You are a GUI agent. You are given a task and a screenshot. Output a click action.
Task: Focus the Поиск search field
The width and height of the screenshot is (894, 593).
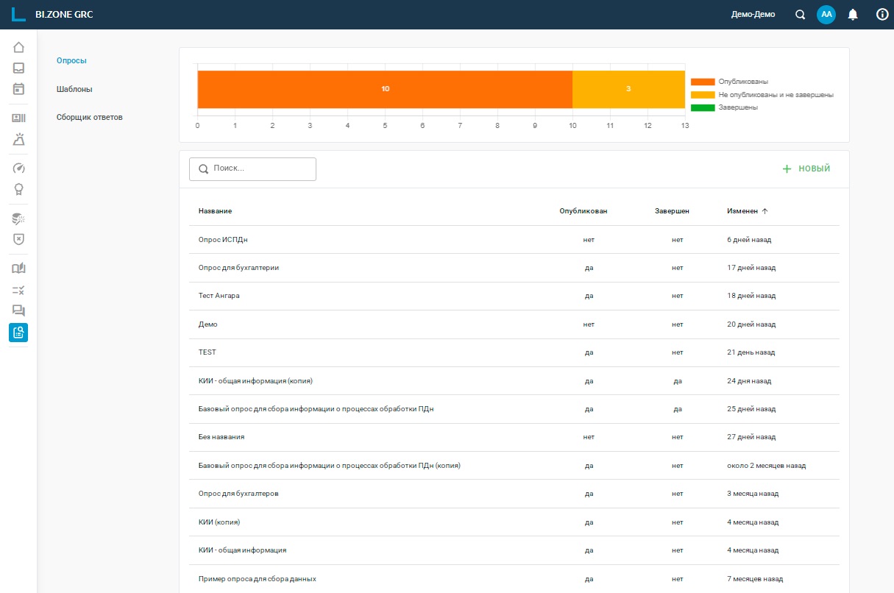(252, 168)
